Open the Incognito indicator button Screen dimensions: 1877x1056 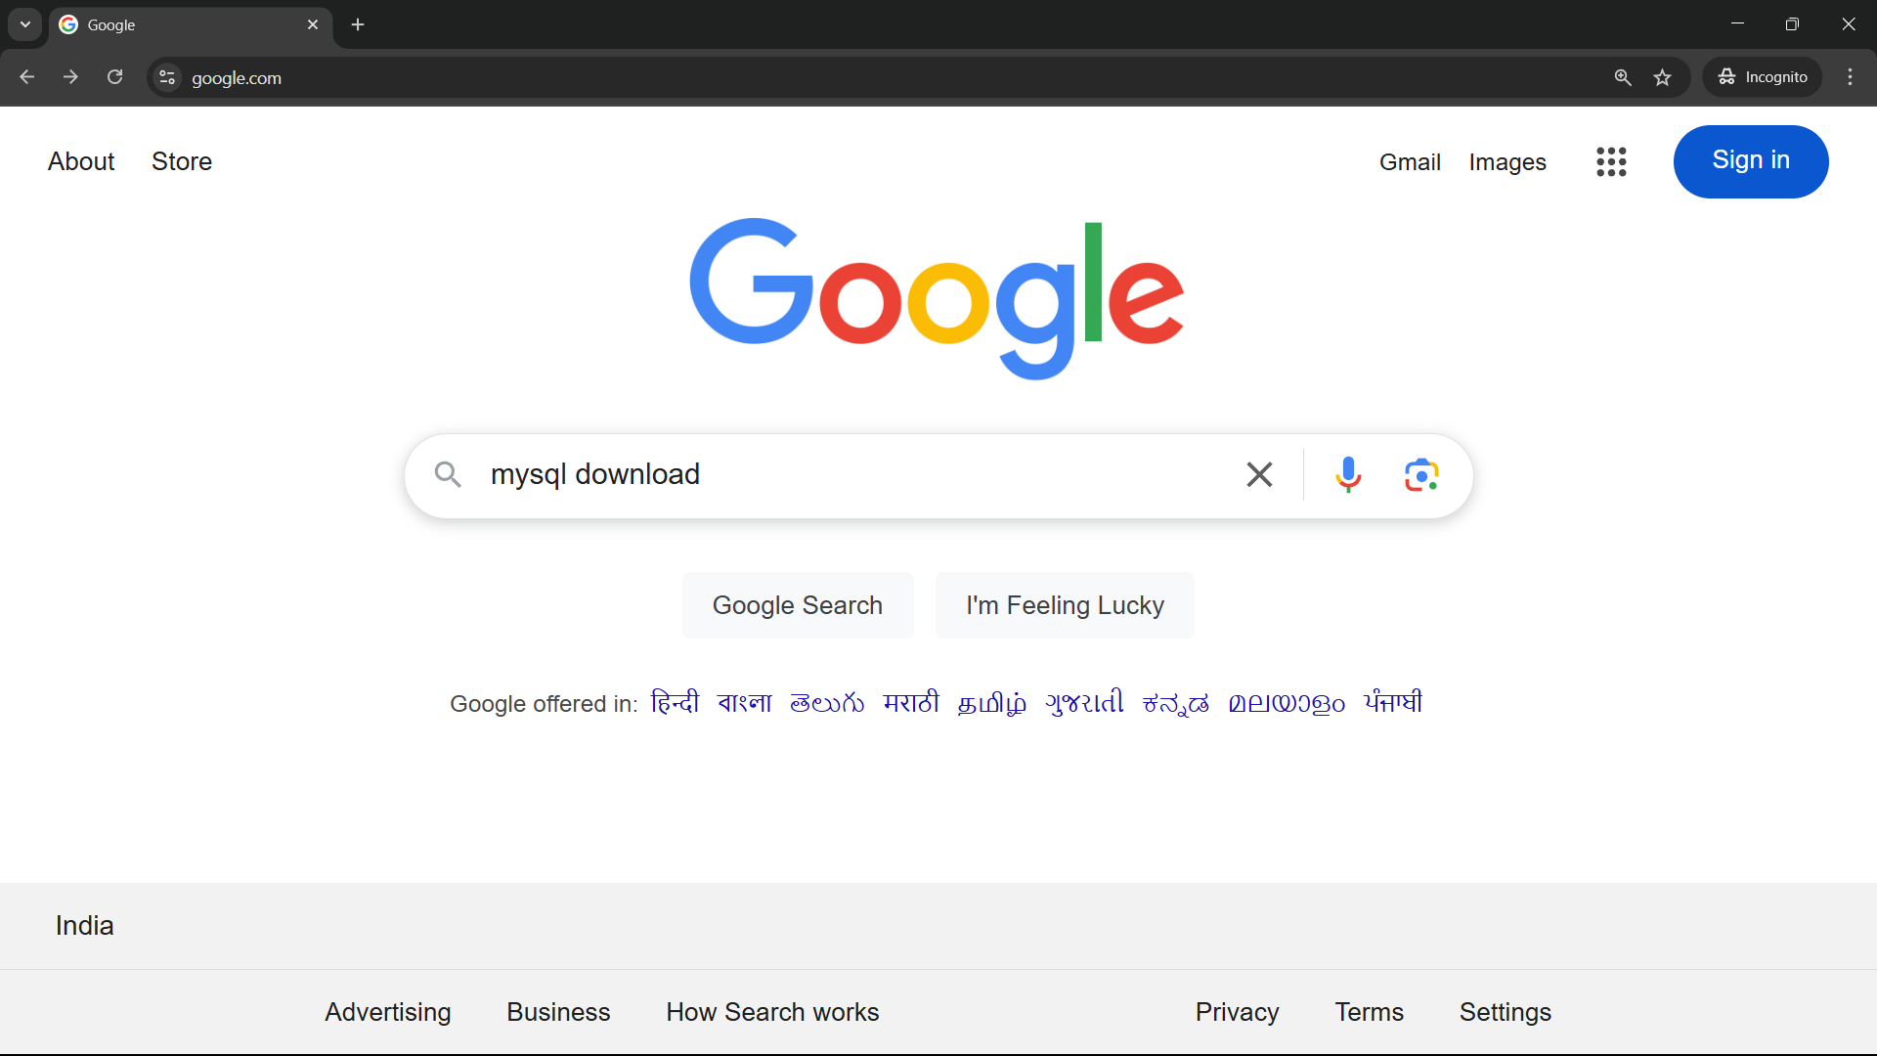[x=1763, y=77]
